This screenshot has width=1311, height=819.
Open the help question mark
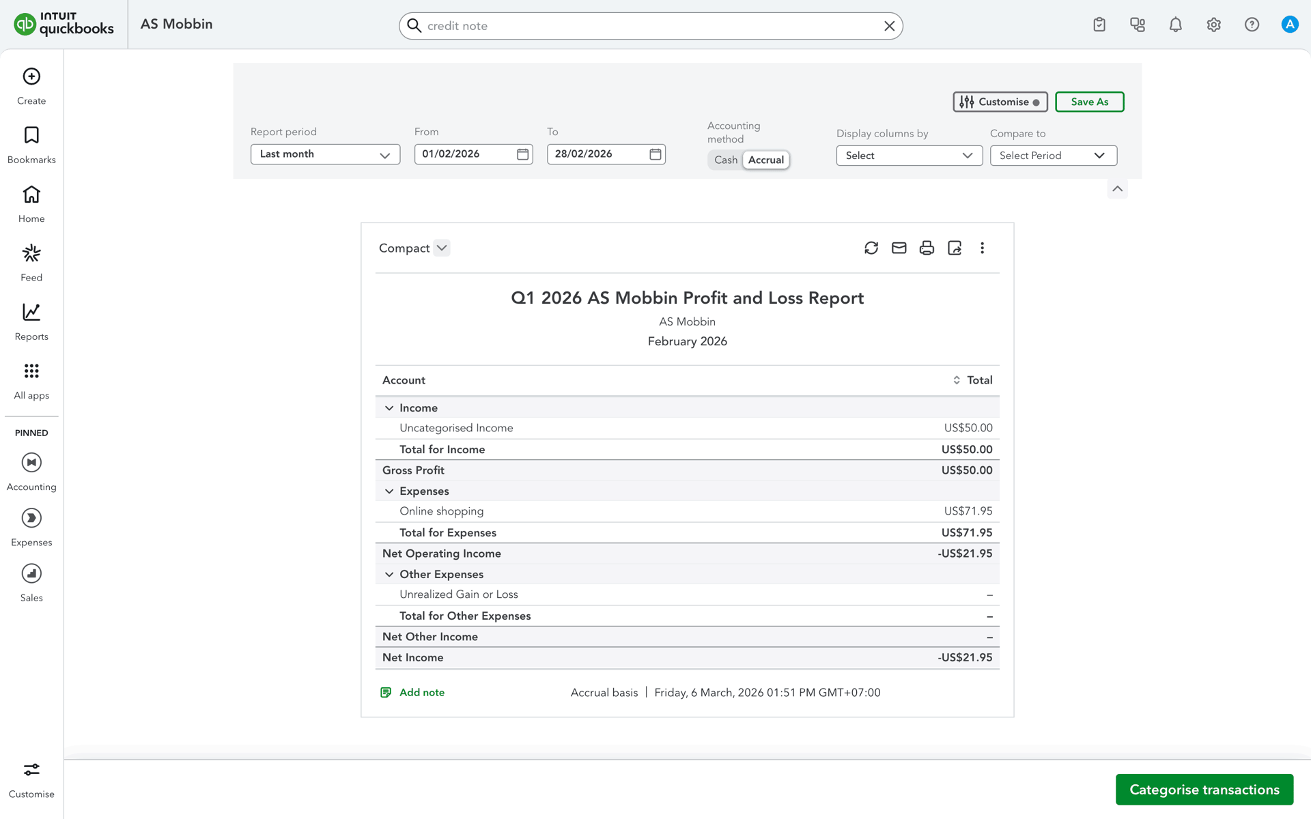click(1252, 25)
